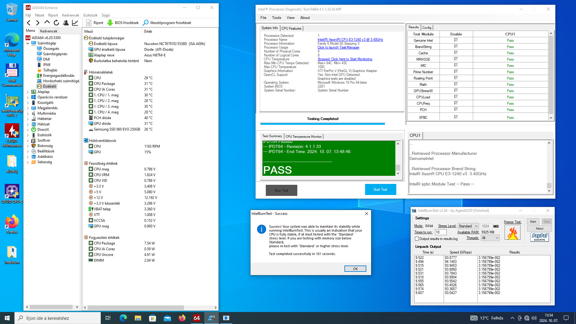Click the Times to run input field
Viewport: 576px width, 324px height.
(x=440, y=232)
